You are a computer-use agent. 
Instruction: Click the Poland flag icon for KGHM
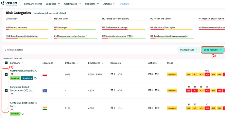click(x=45, y=75)
